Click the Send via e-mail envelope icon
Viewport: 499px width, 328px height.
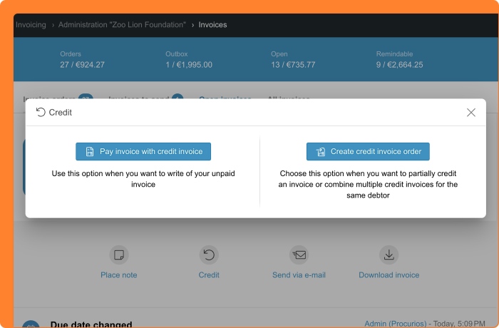point(299,255)
